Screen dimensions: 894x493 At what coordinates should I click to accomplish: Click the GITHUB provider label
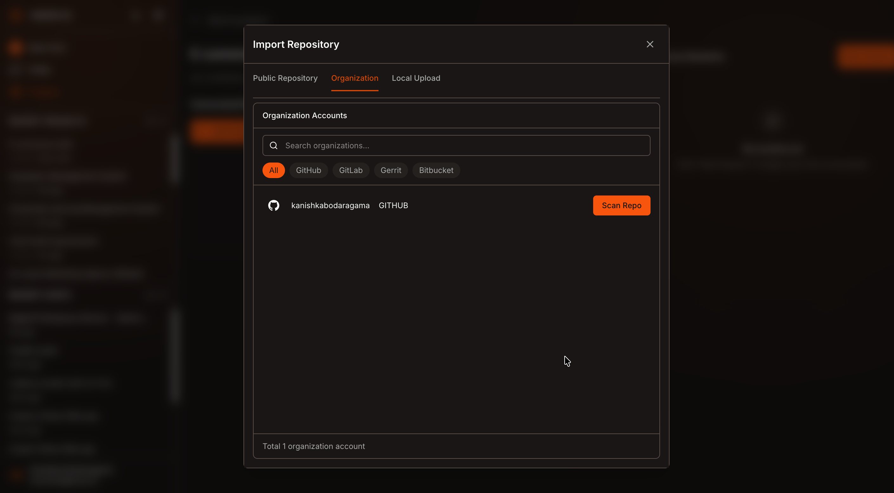coord(393,205)
